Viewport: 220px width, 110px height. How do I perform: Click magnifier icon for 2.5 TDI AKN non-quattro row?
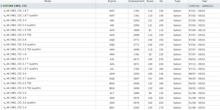[4, 35]
